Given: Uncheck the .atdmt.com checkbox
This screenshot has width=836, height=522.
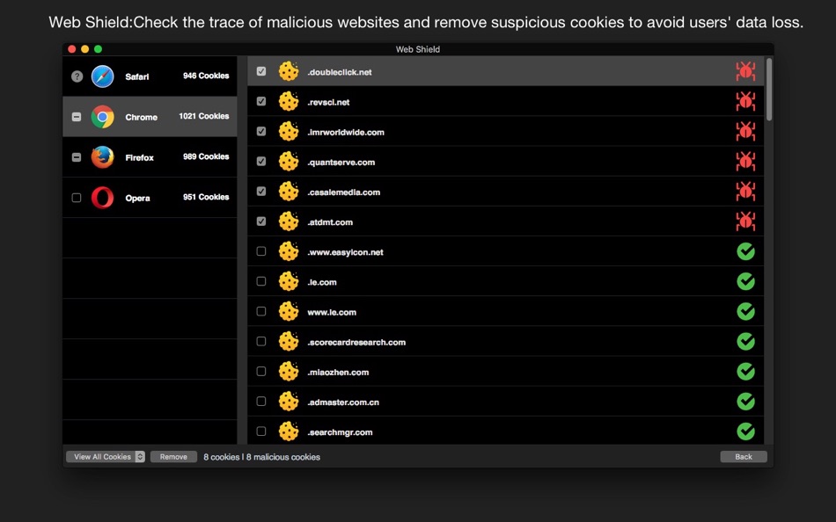Looking at the screenshot, I should coord(261,221).
